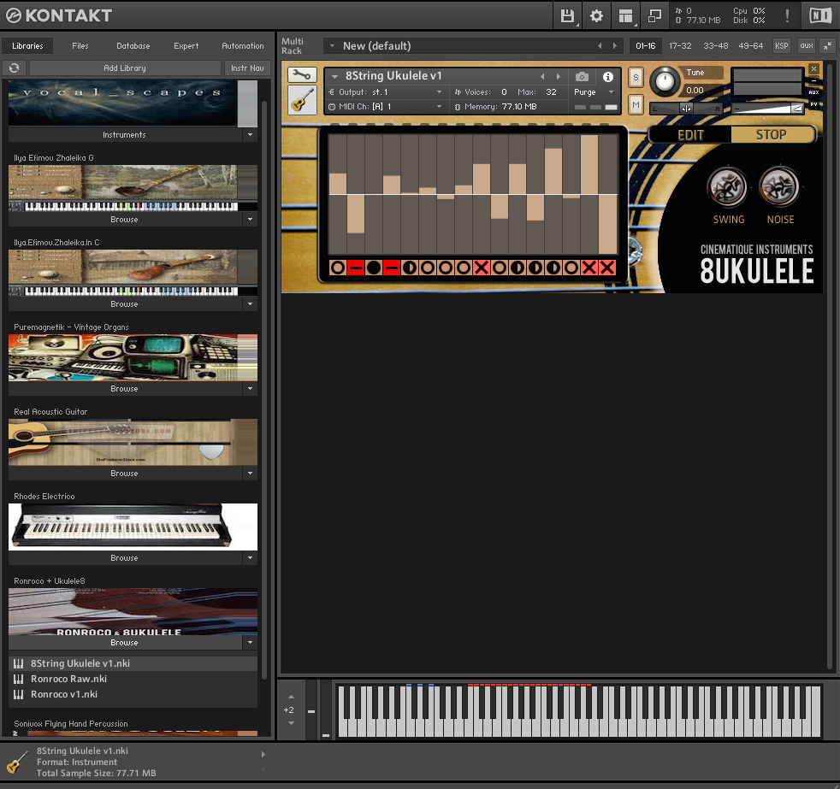Viewport: 840px width, 789px height.
Task: Switch to the Database tab
Action: (x=133, y=46)
